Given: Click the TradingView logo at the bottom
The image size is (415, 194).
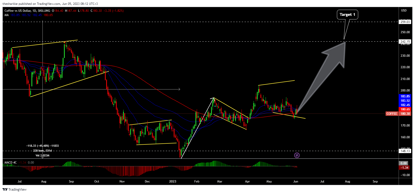Looking at the screenshot, I should 15,189.
